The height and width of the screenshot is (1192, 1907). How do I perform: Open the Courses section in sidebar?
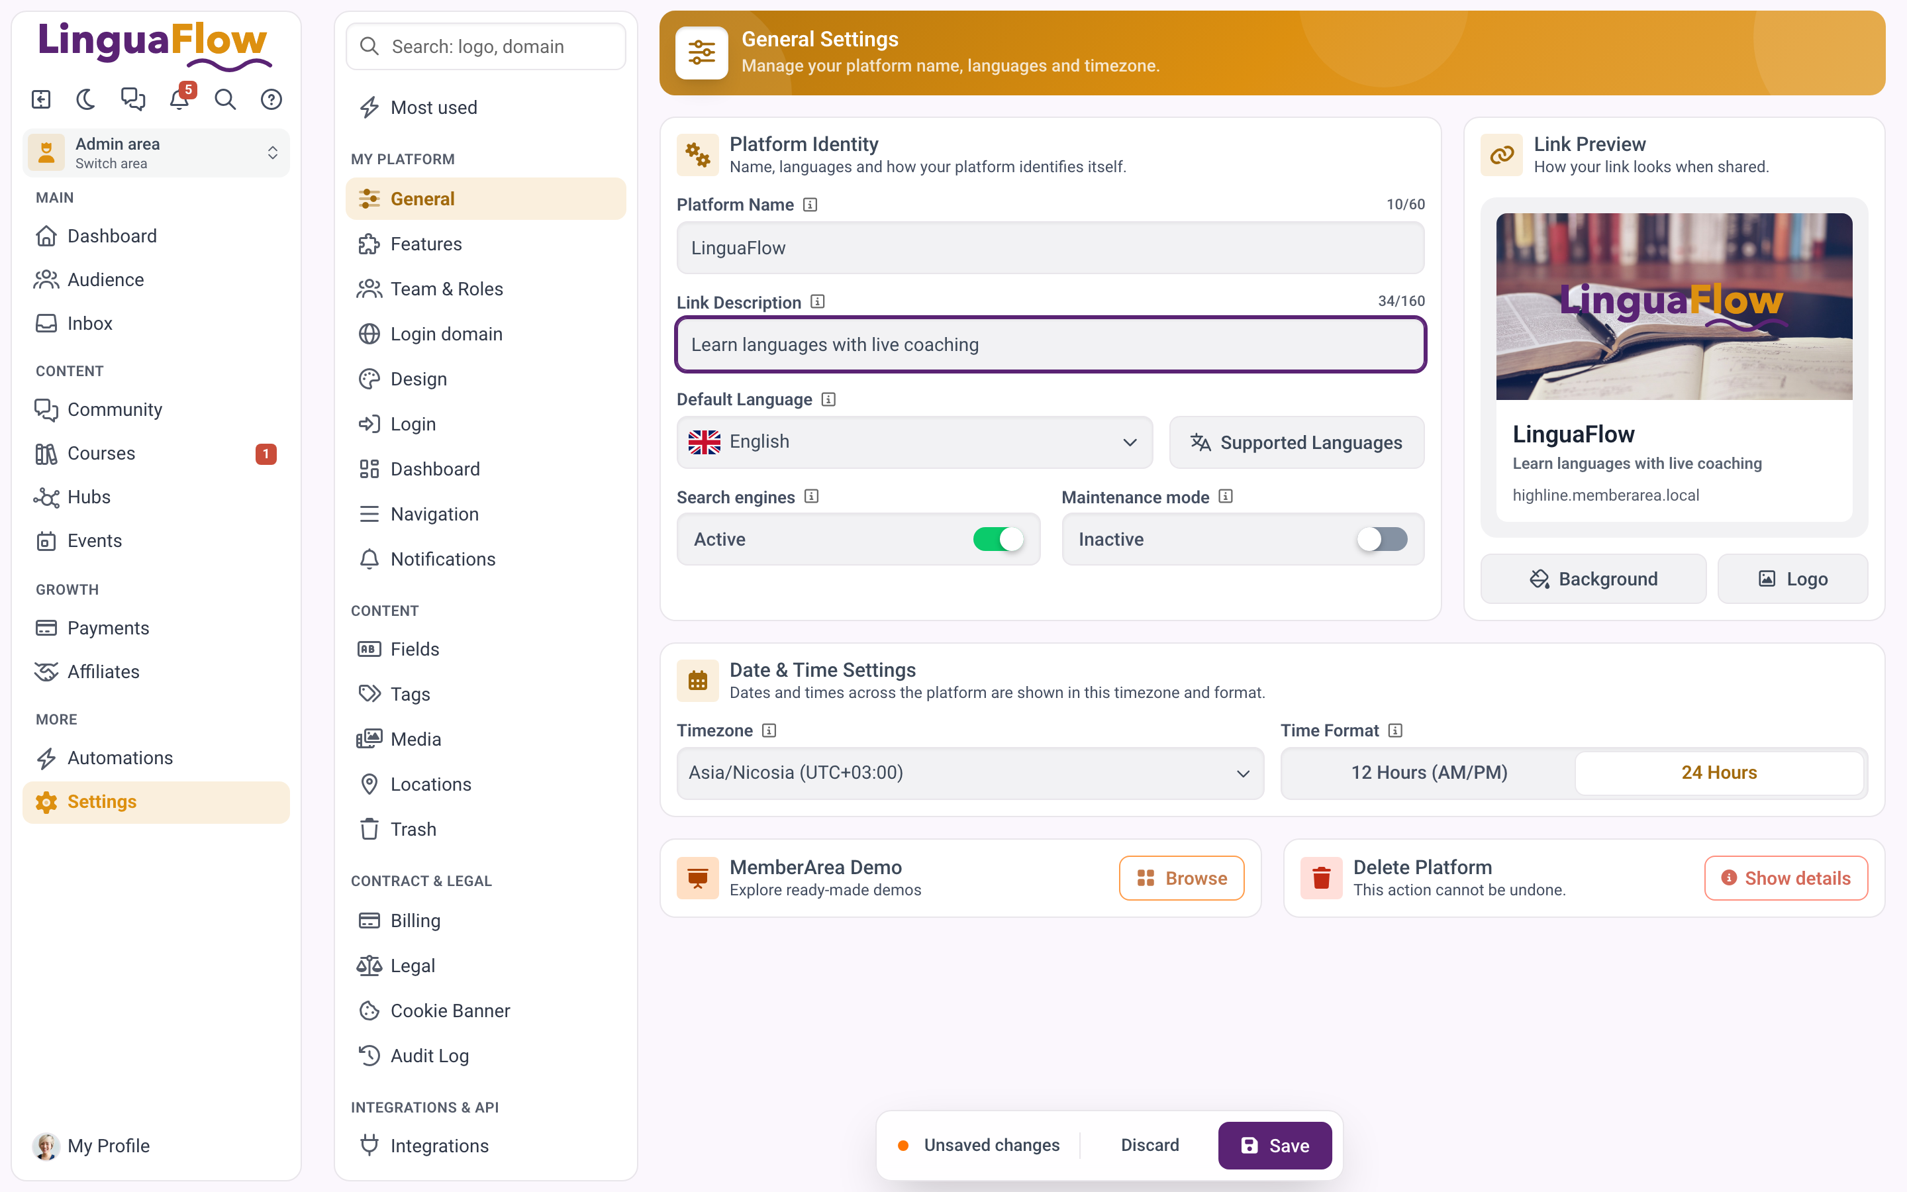click(x=156, y=454)
